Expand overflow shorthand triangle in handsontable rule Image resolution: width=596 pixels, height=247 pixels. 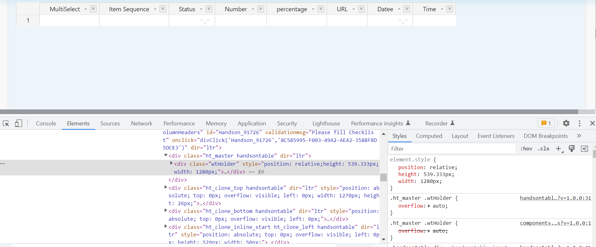click(429, 206)
